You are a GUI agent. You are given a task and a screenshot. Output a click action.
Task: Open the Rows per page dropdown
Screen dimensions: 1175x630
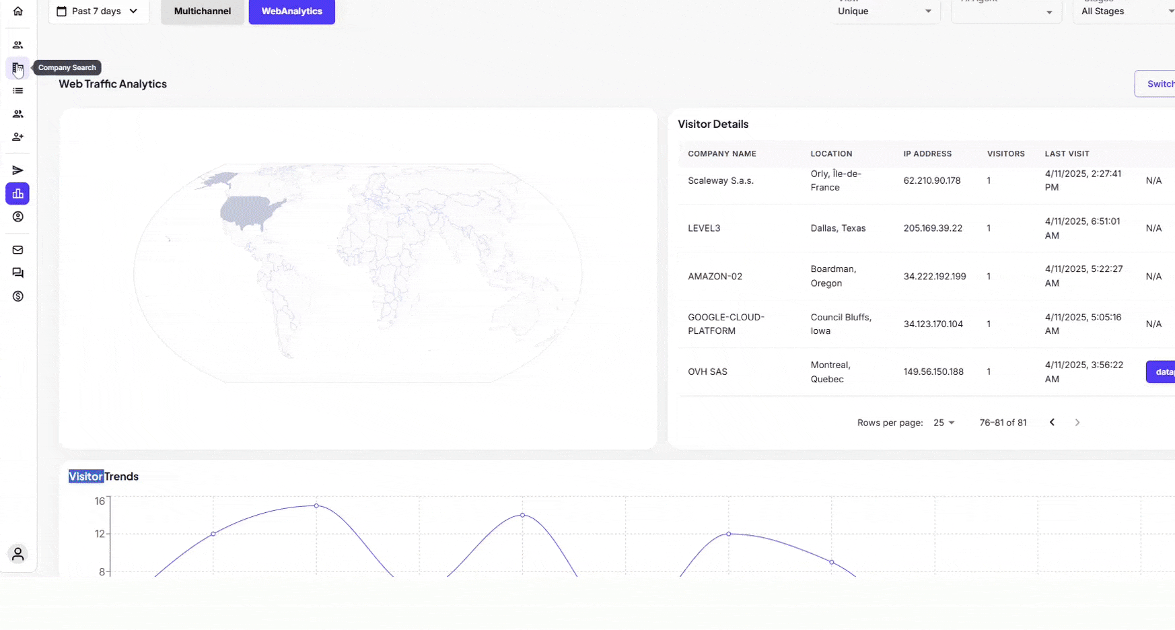point(943,423)
